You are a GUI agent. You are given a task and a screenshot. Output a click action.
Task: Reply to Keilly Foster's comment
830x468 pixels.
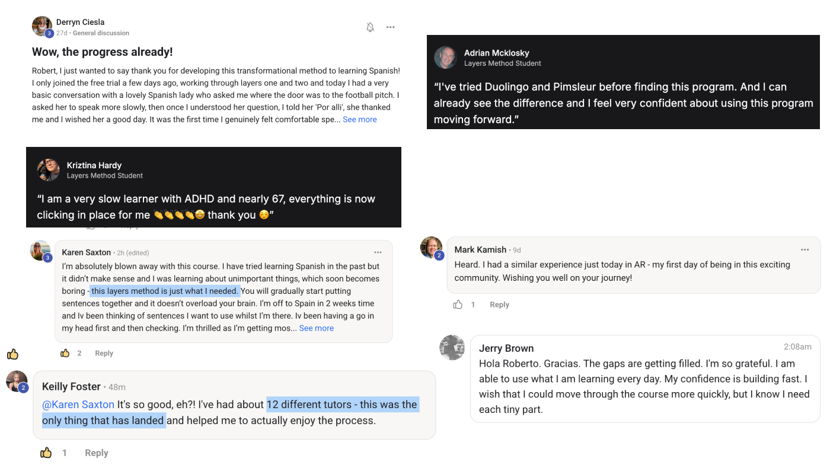click(x=96, y=453)
